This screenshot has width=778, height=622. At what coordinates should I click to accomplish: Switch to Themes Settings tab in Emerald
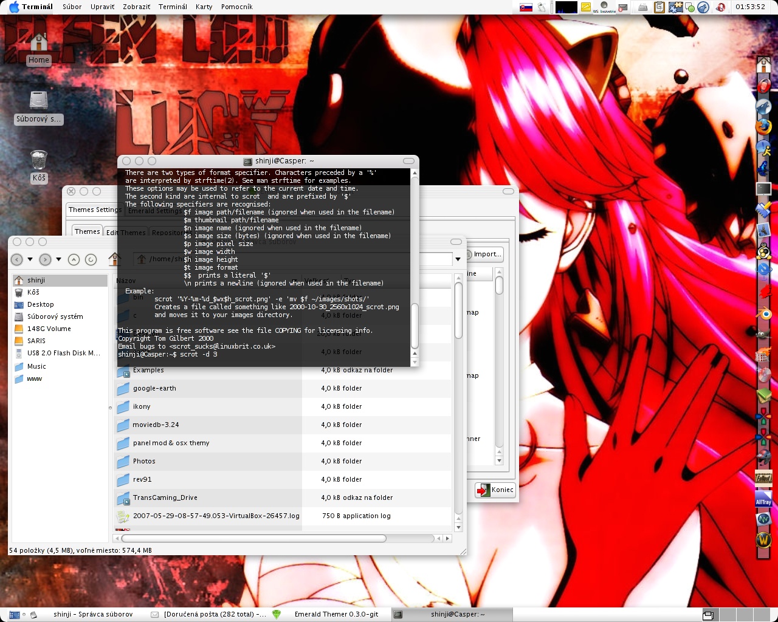tap(95, 210)
